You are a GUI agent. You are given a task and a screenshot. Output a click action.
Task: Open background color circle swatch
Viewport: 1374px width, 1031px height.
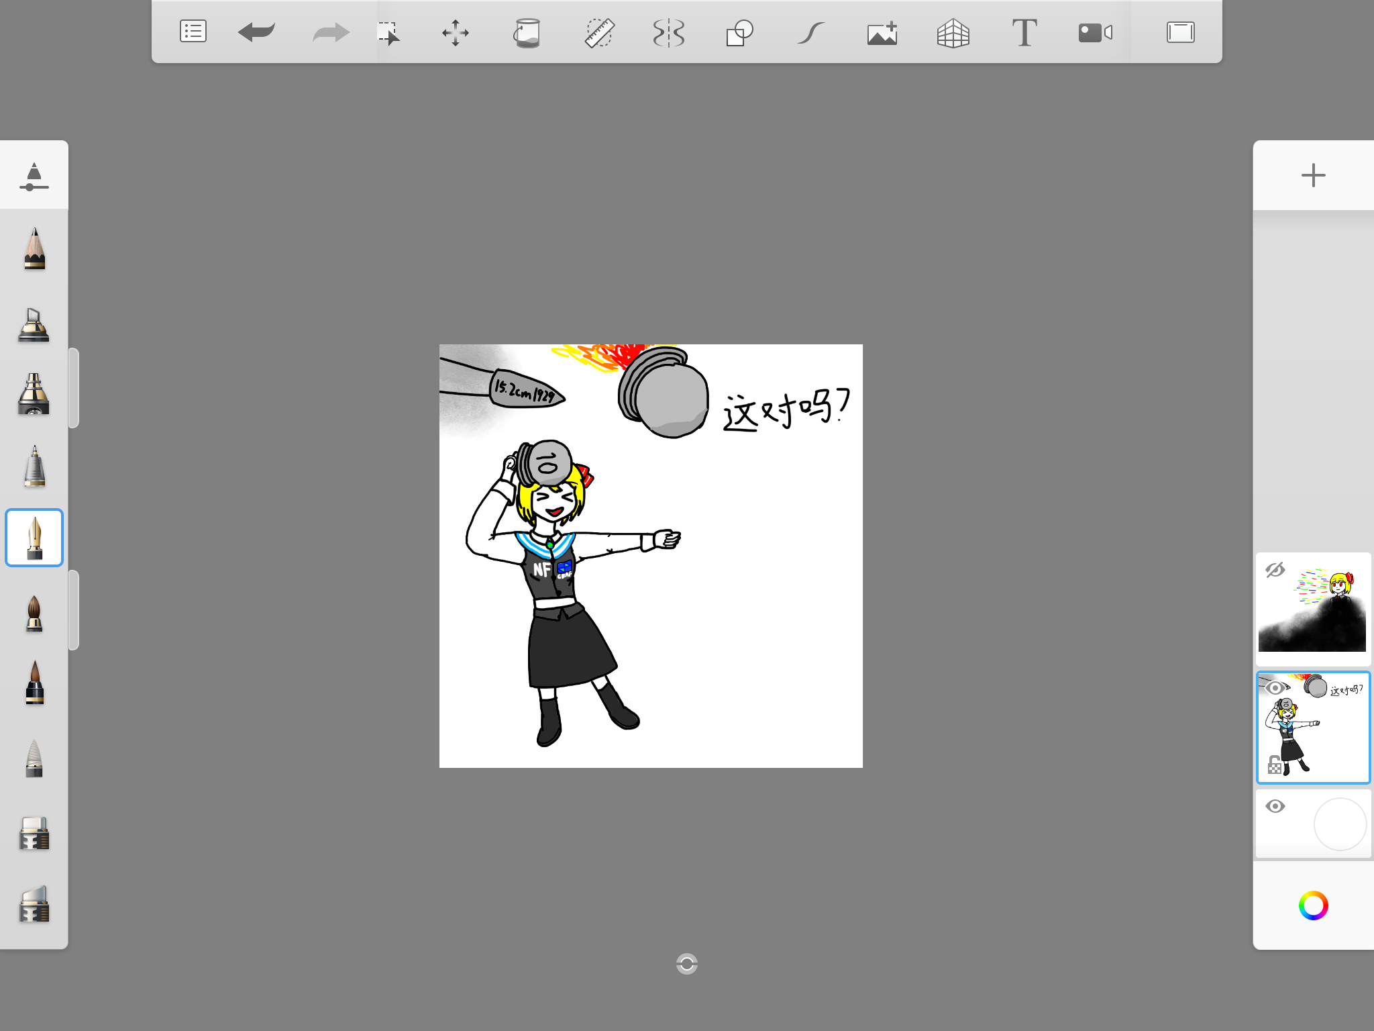[1340, 824]
